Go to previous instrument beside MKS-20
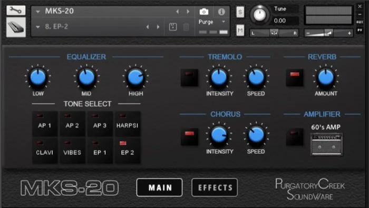 pos(178,11)
